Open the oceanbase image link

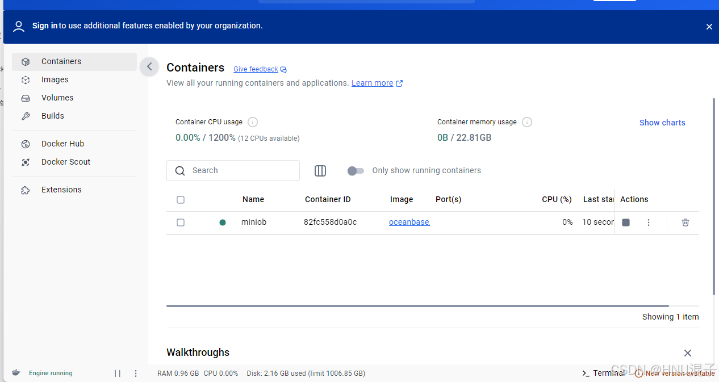(x=409, y=222)
